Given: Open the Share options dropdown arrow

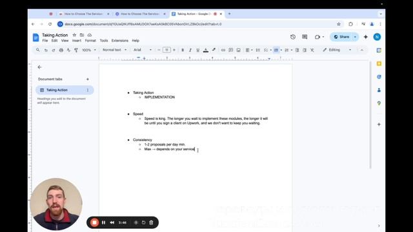Looking at the screenshot, I should point(356,37).
